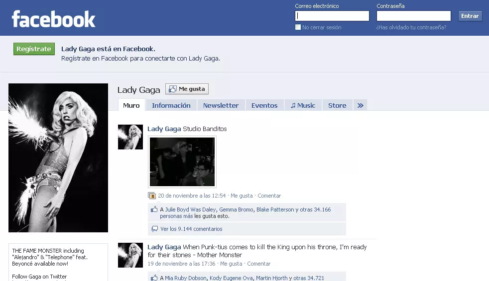This screenshot has width=489, height=281.
Task: Open Gemma Bromo profile link
Action: pyautogui.click(x=236, y=210)
